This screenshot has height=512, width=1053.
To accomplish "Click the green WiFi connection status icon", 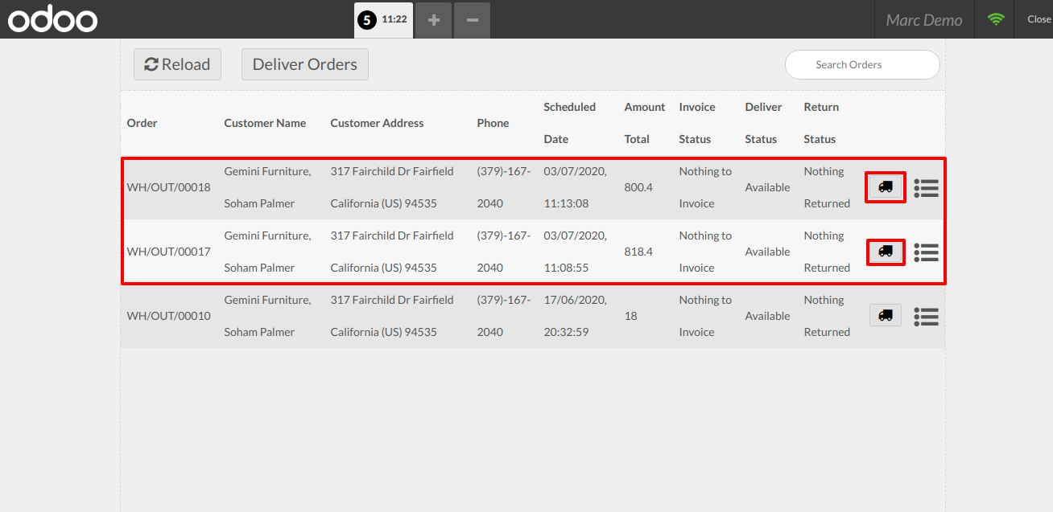I will coord(996,19).
